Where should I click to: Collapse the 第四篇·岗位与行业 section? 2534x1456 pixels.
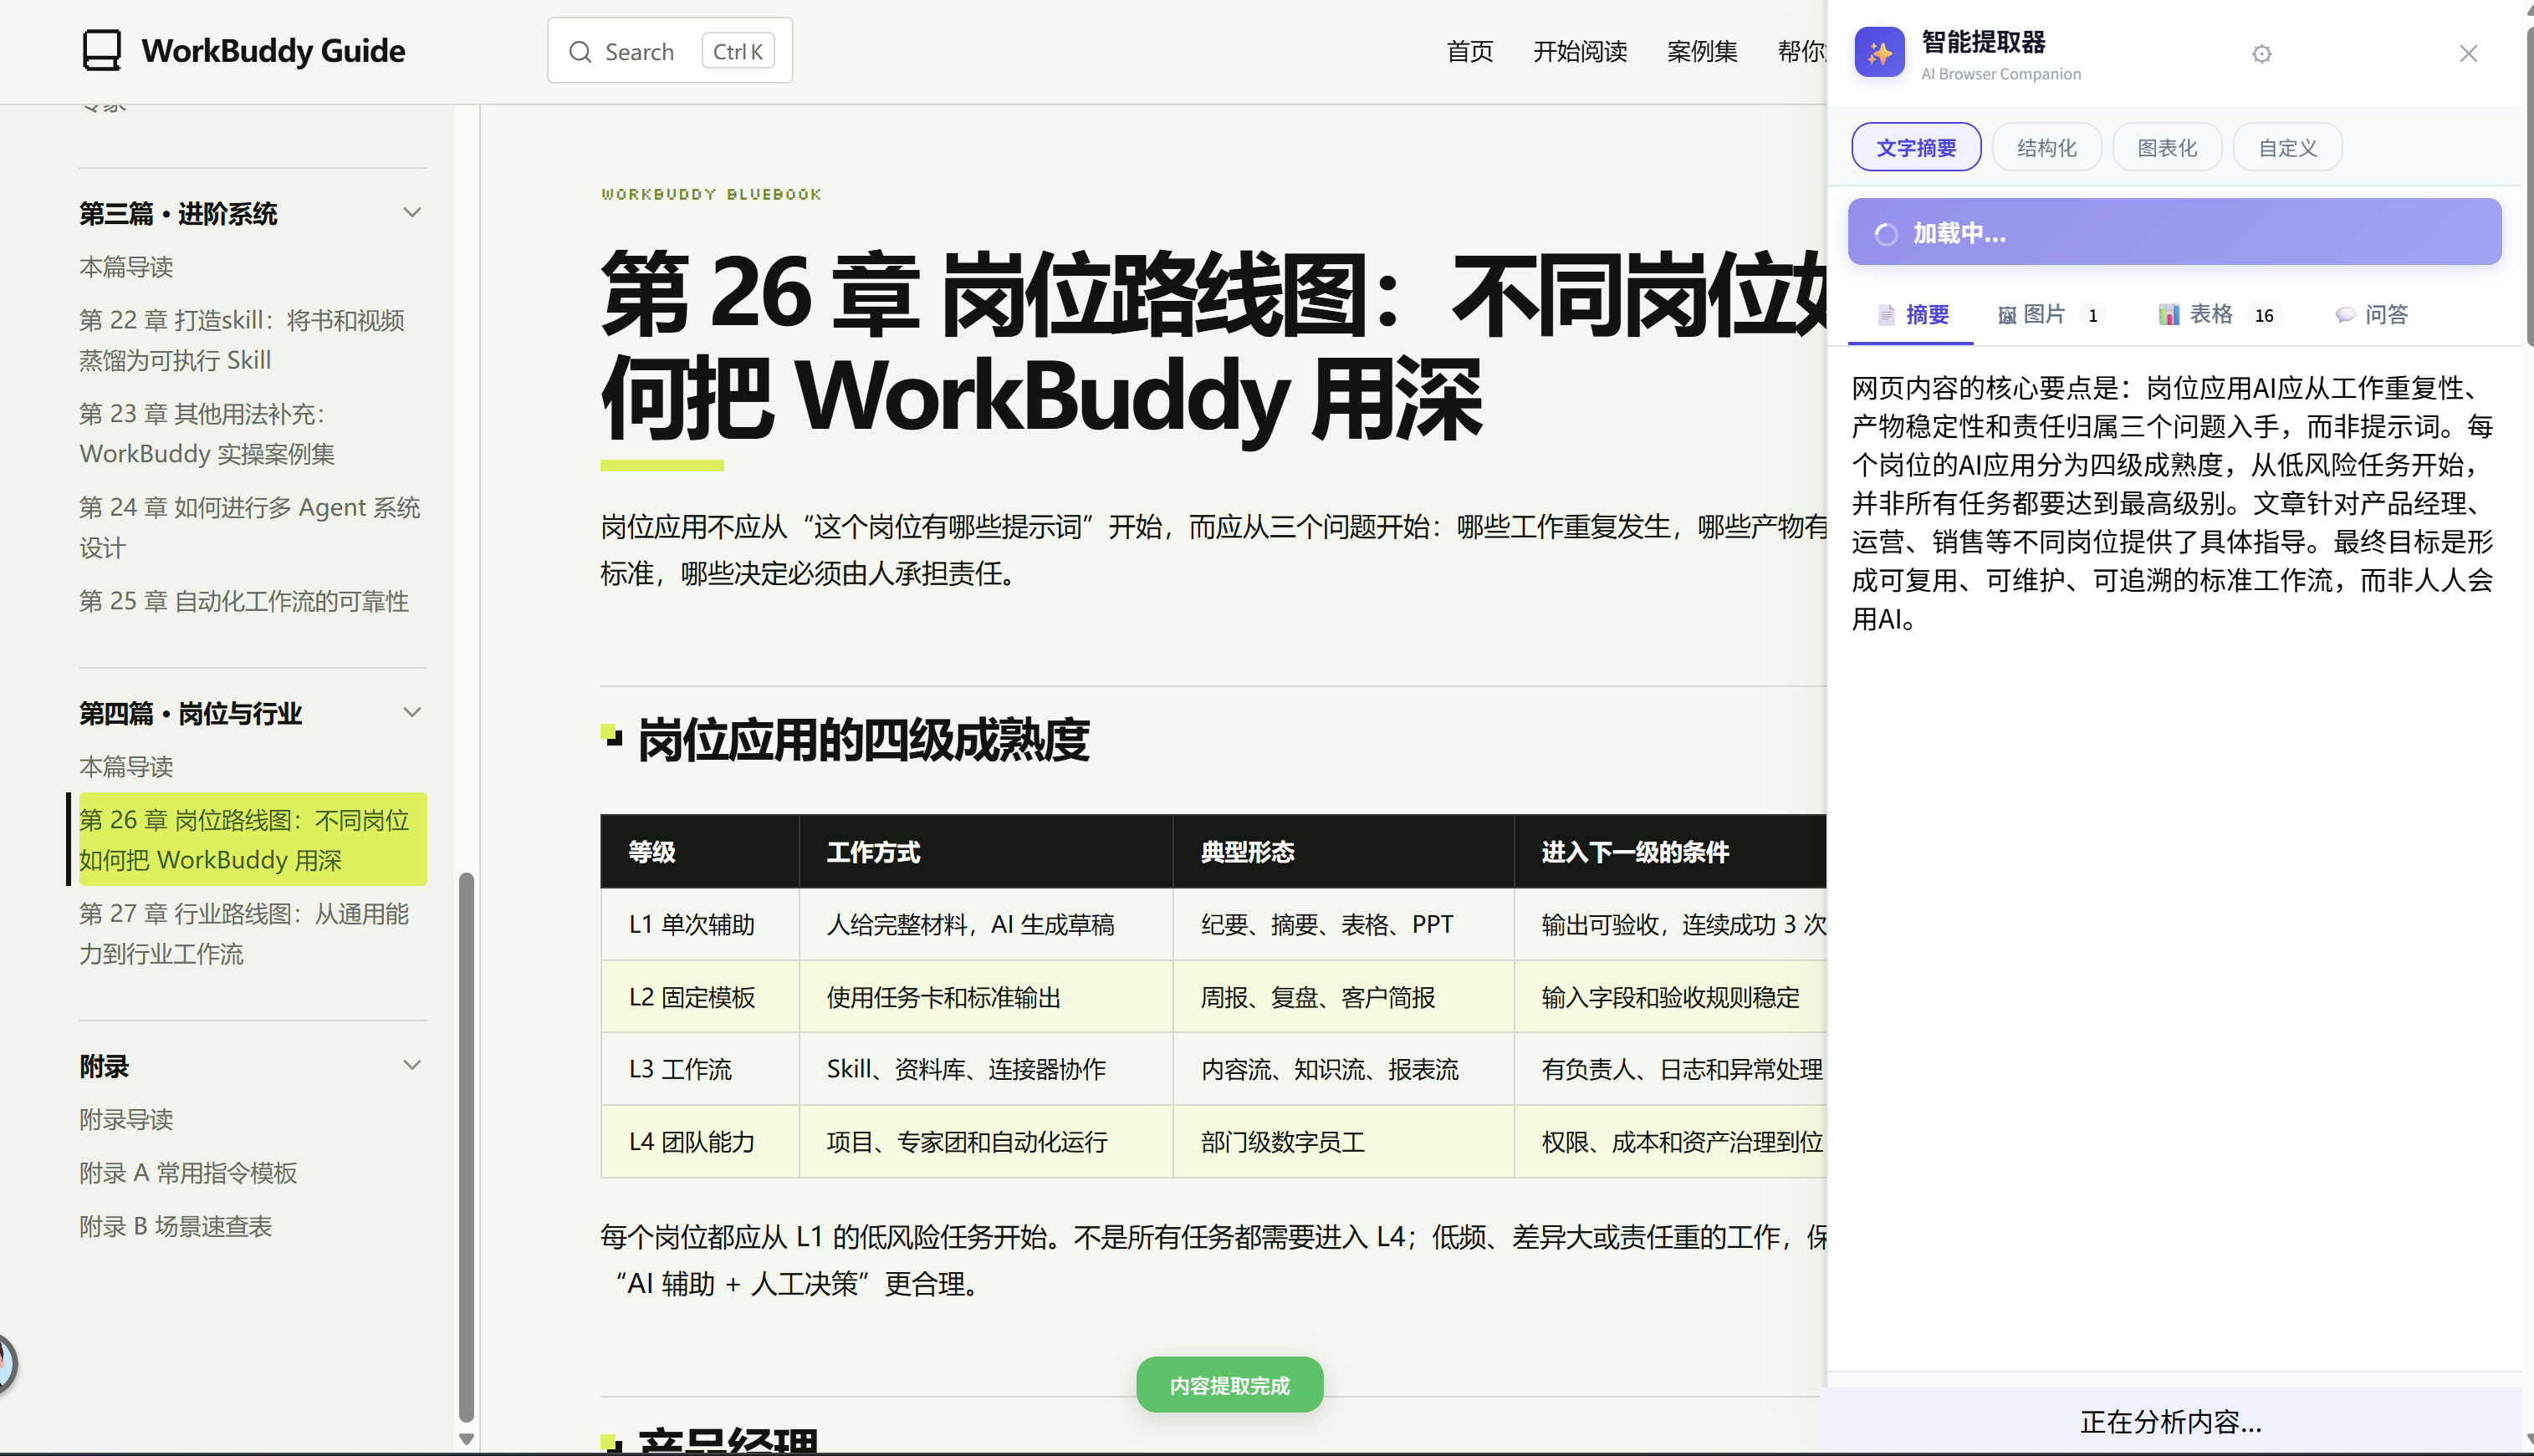click(411, 713)
